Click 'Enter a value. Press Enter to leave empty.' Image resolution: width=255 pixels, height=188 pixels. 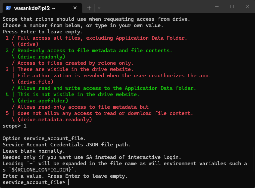point(65,176)
